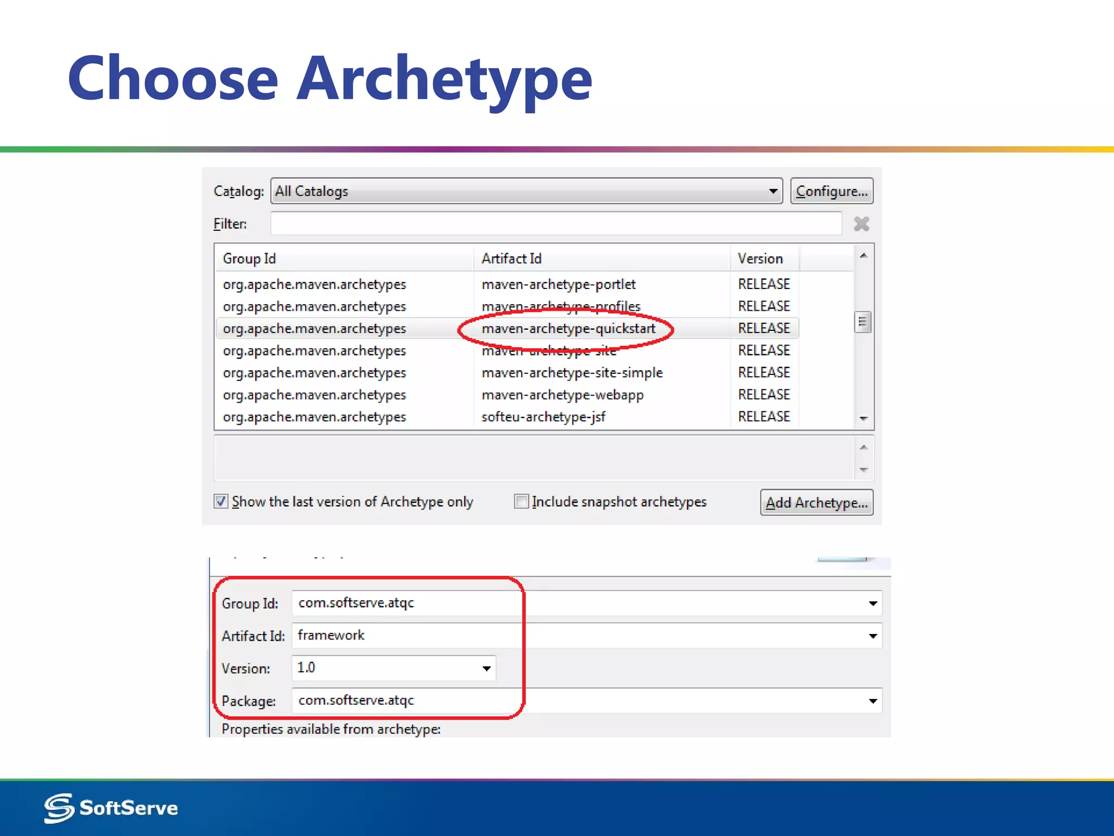Click the Package field with com.softserve.atqc
Screen dimensions: 1114x836
click(x=586, y=700)
